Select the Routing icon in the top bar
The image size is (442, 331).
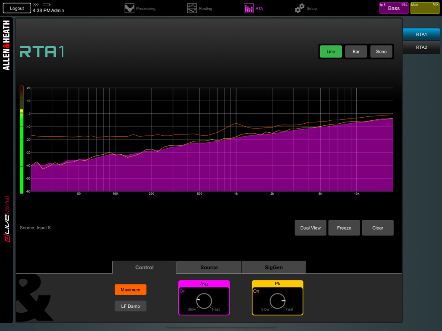click(192, 8)
